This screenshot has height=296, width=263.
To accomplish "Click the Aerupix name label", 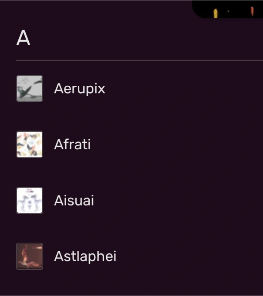I will [80, 88].
